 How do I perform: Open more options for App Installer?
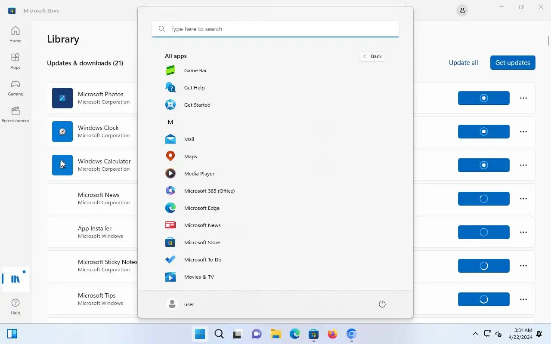[523, 232]
